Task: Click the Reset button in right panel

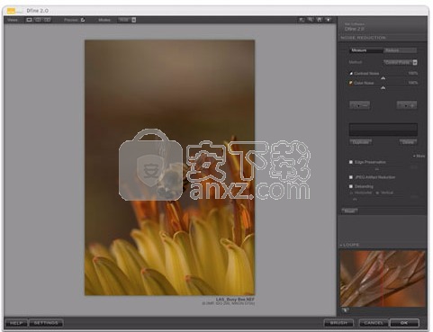Action: [349, 211]
